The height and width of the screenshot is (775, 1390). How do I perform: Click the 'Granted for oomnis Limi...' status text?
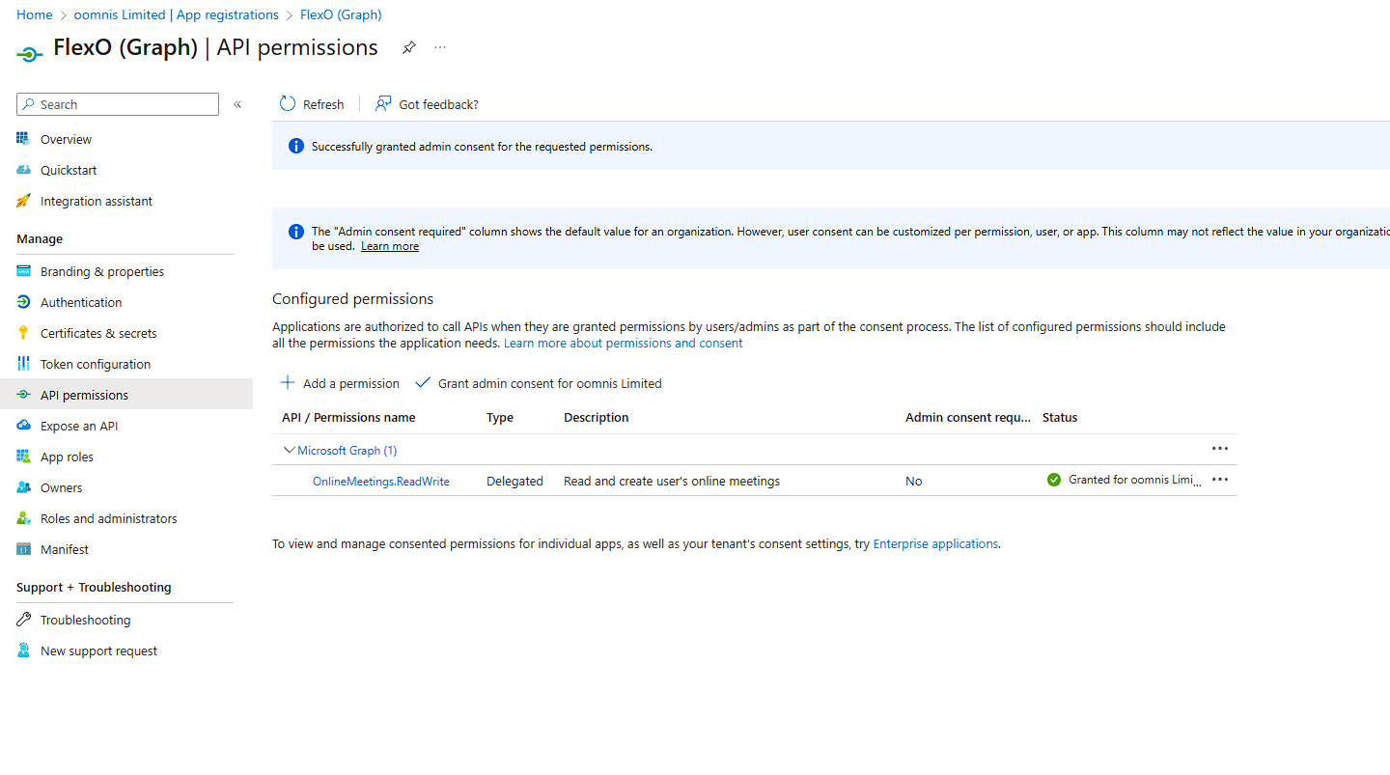[1136, 480]
